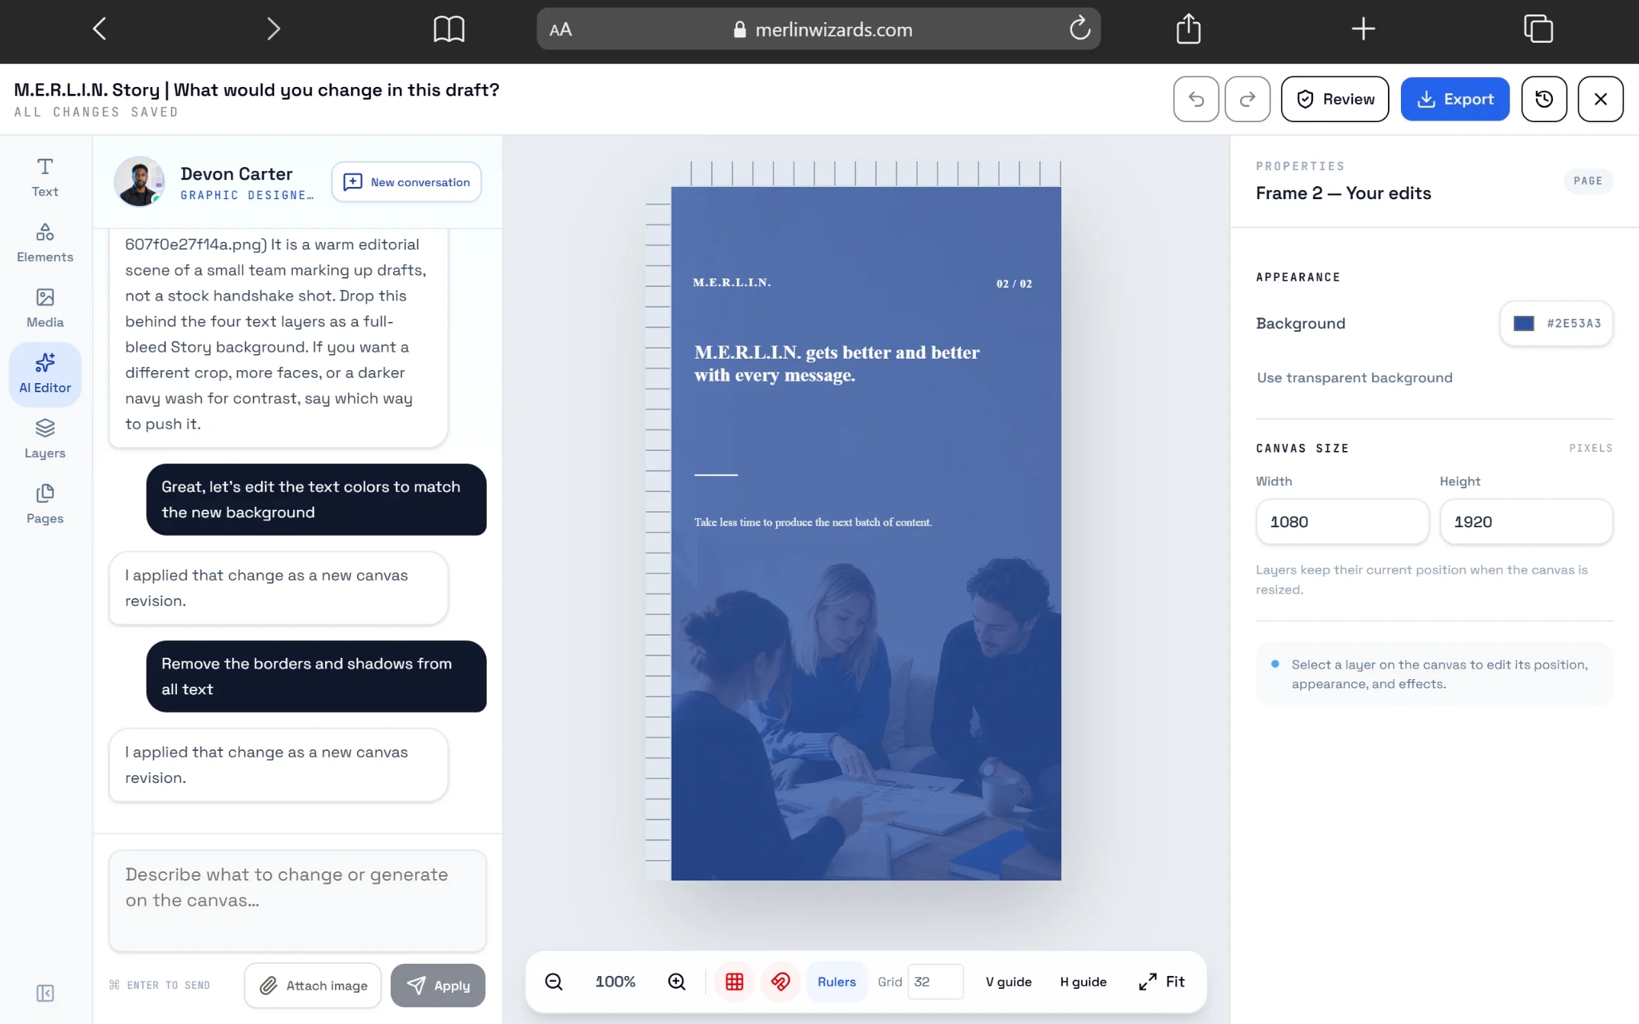
Task: Open the Pages panel
Action: 45,504
